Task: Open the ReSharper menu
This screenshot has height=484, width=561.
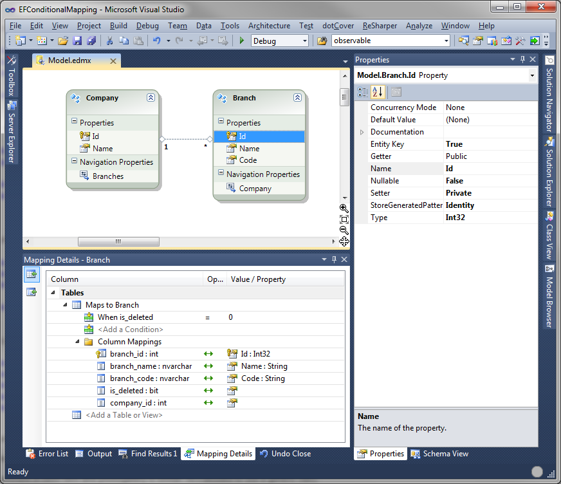Action: click(x=380, y=26)
